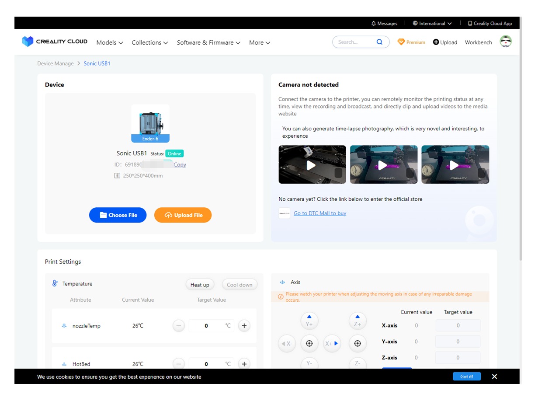Decrease HotBed target with minus button
This screenshot has width=552, height=401.
178,364
